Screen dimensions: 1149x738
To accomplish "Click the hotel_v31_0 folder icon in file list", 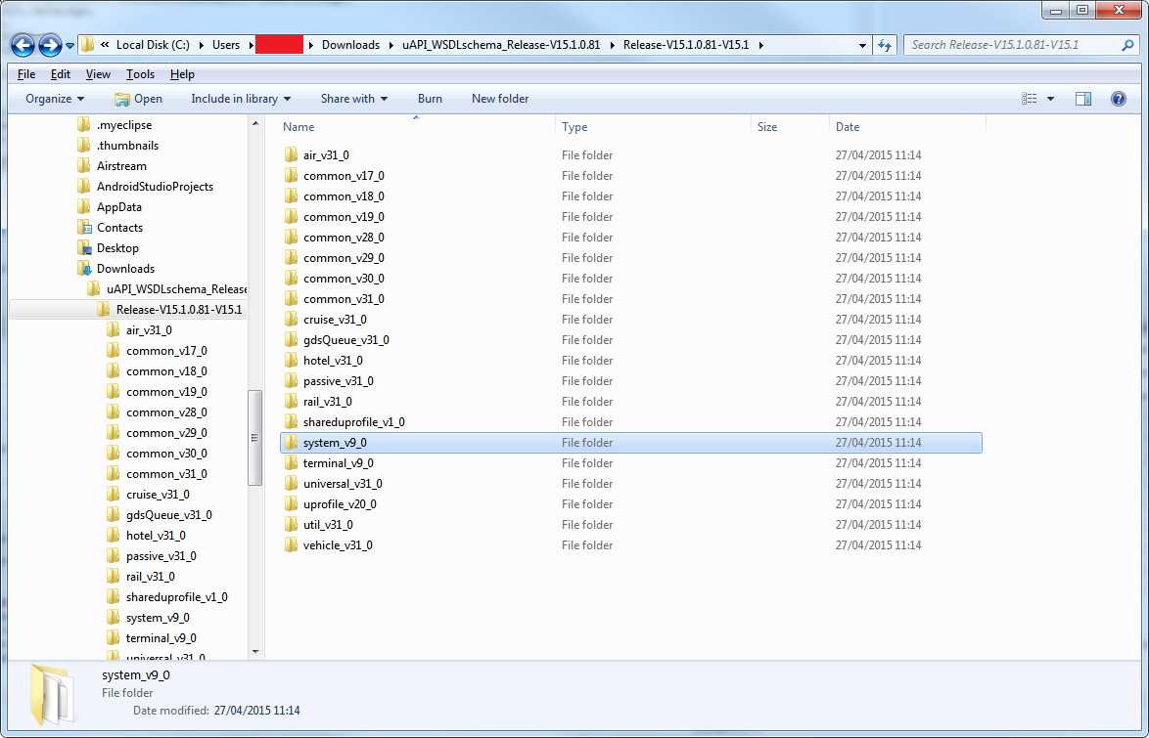I will click(x=291, y=361).
